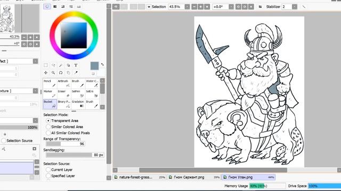This screenshot has width=341, height=191.
Task: Select the Zoom magnifier tool
Action: [x=53, y=73]
